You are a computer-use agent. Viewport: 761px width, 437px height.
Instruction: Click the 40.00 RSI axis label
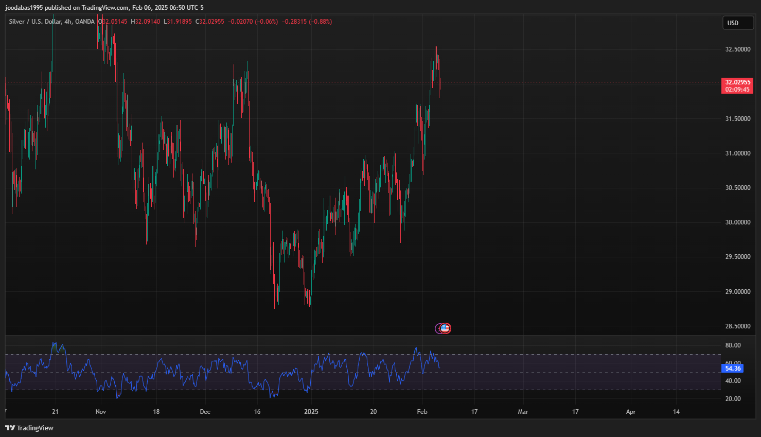pyautogui.click(x=733, y=381)
